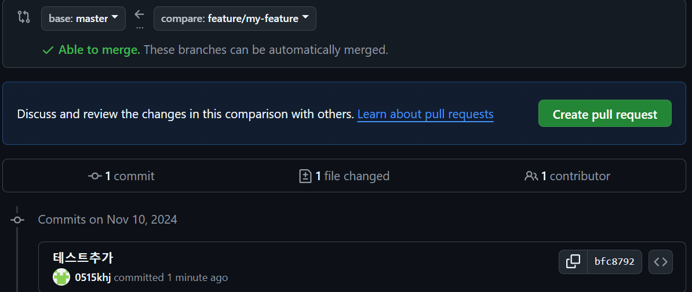
Task: Open the 0515khj username profile link
Action: tap(93, 278)
